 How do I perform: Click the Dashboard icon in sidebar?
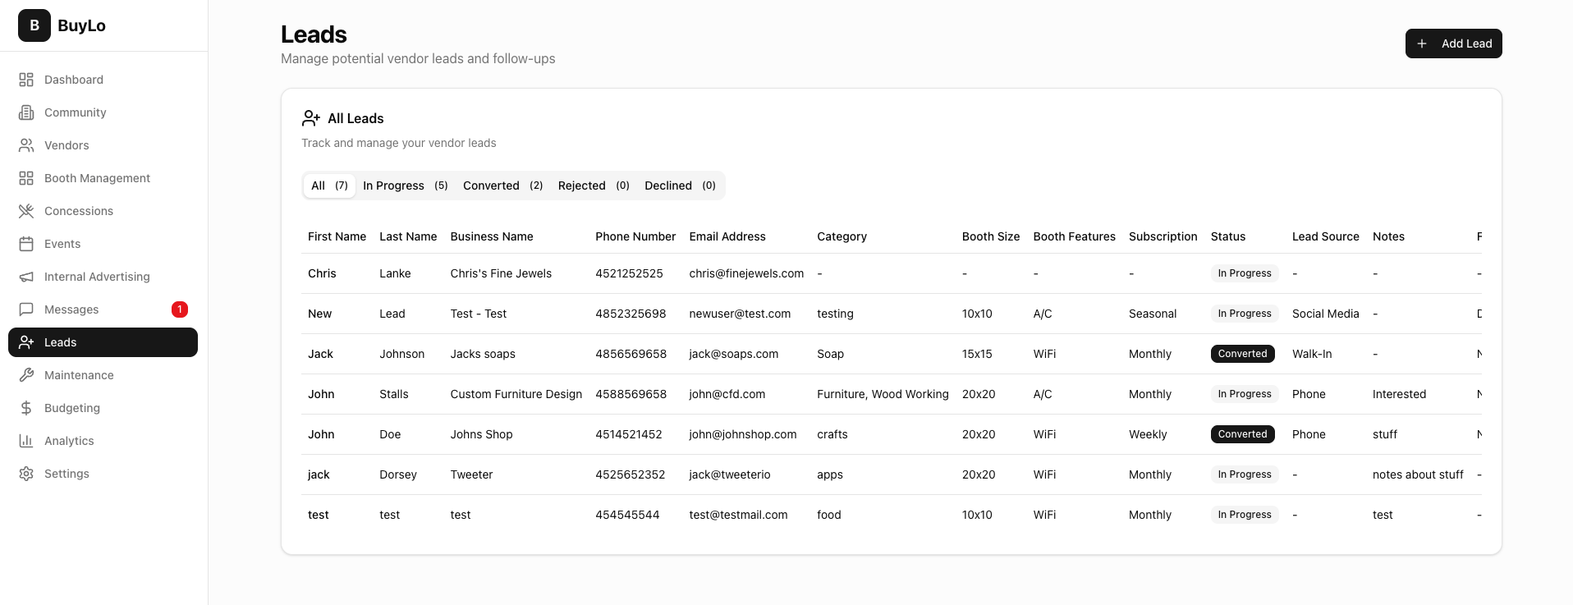click(26, 80)
